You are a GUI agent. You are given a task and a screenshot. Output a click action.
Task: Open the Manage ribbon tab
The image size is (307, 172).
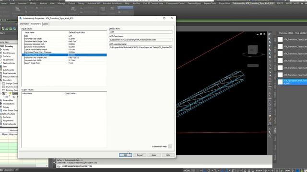pos(61,3)
